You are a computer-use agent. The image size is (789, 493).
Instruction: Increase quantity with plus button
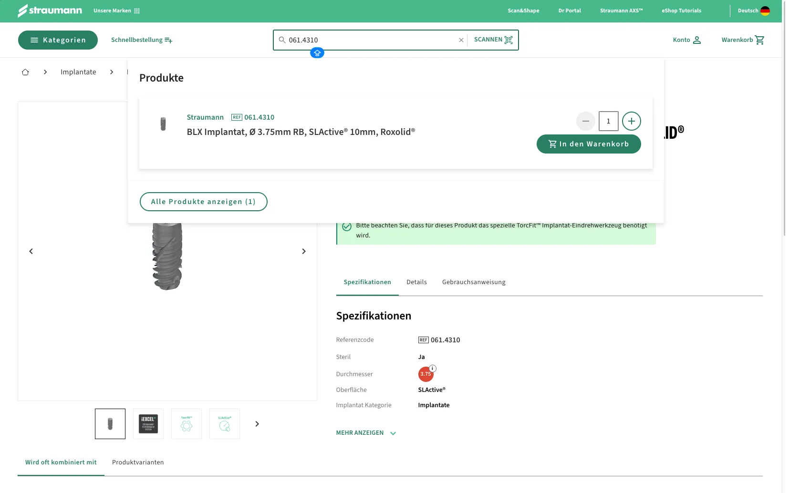tap(632, 121)
